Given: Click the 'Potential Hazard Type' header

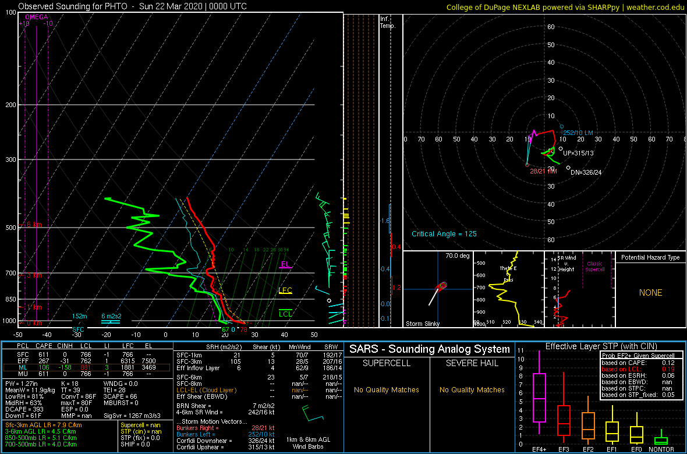Looking at the screenshot, I should tap(651, 257).
